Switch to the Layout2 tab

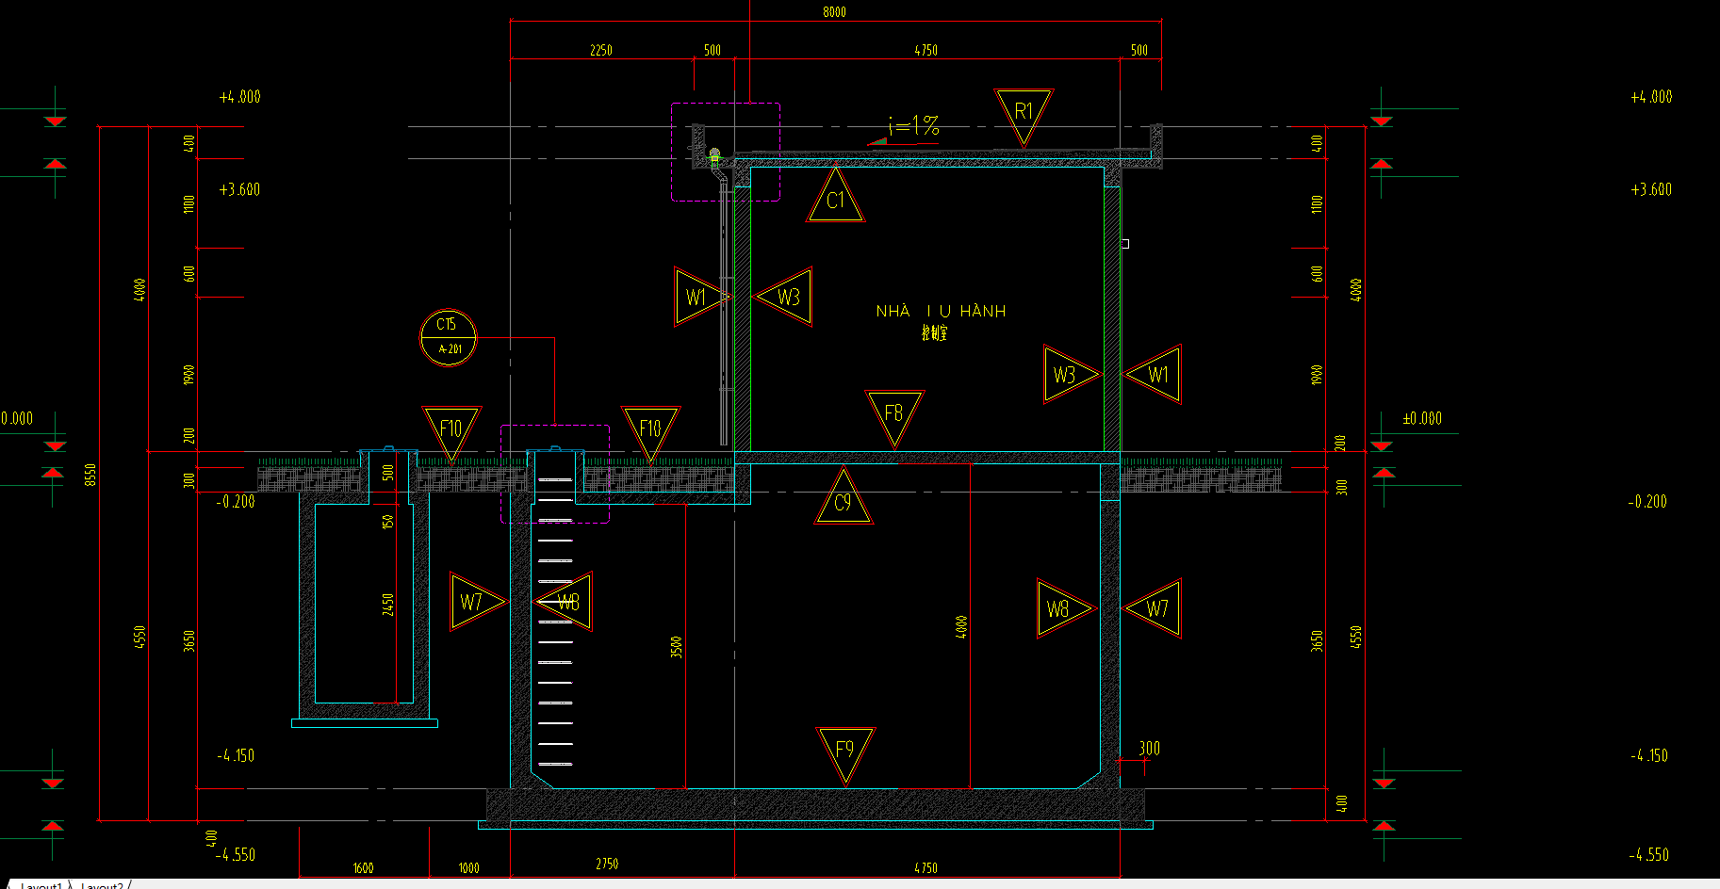pos(102,885)
